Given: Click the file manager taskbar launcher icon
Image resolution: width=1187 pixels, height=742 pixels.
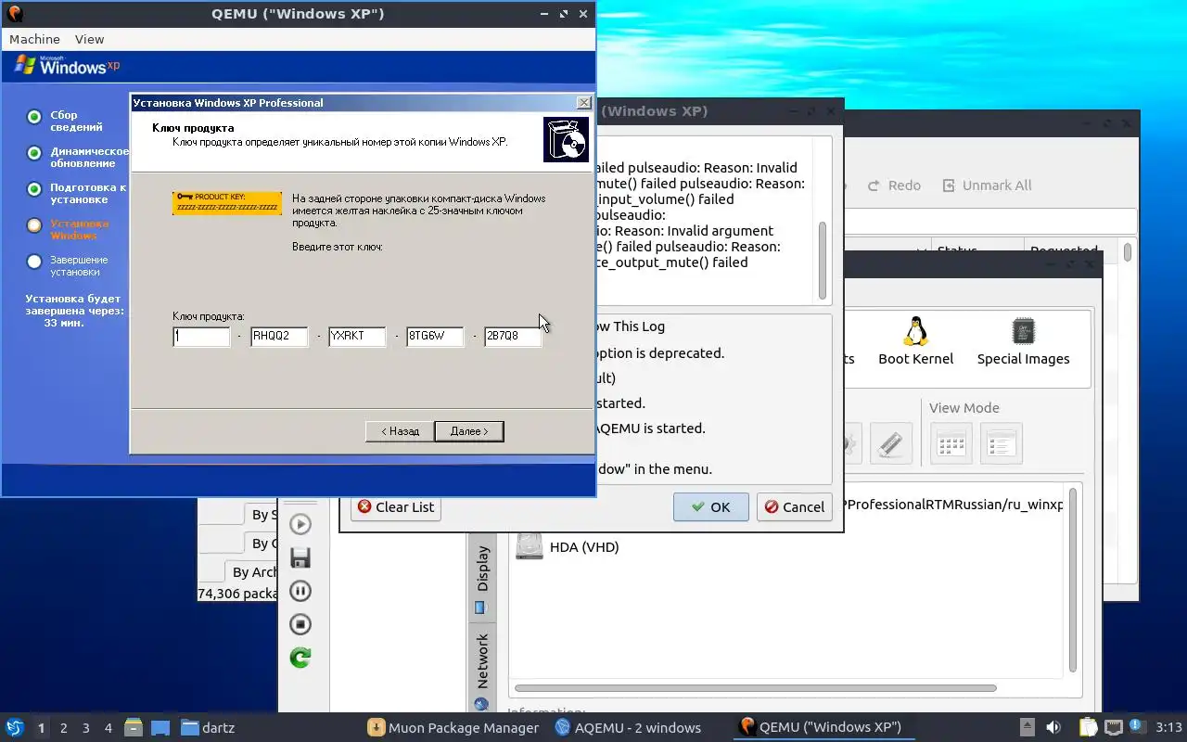Looking at the screenshot, I should 133,727.
